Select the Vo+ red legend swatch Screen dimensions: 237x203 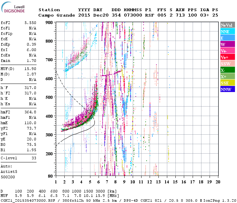228,57
